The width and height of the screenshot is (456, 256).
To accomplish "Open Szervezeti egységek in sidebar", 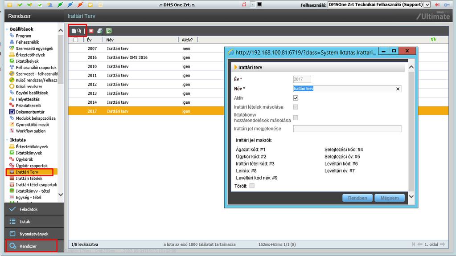I will point(34,49).
